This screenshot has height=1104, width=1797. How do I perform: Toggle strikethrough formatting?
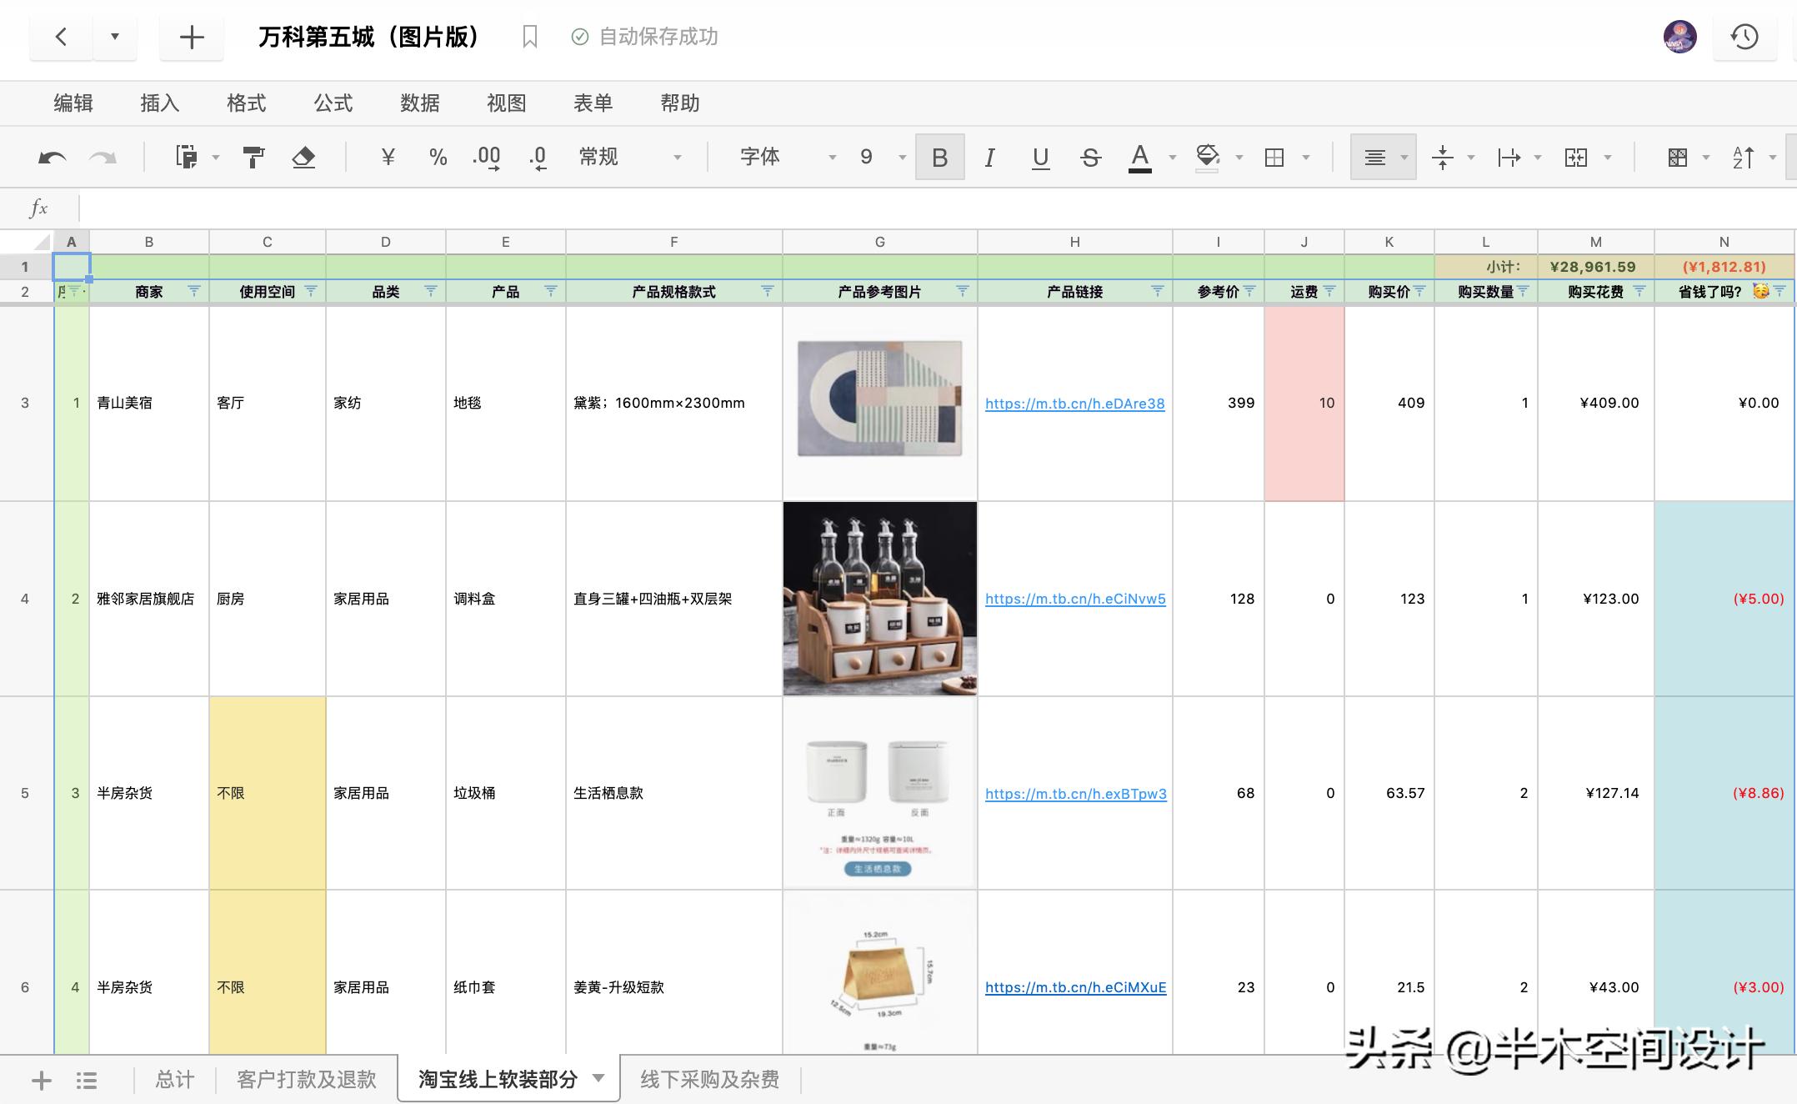tap(1090, 157)
